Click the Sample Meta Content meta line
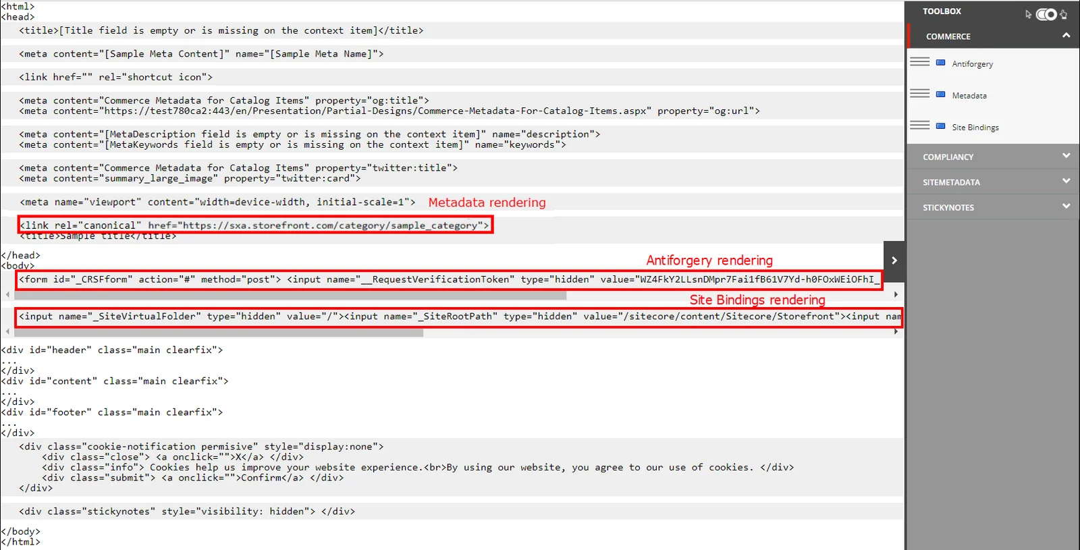 (201, 54)
